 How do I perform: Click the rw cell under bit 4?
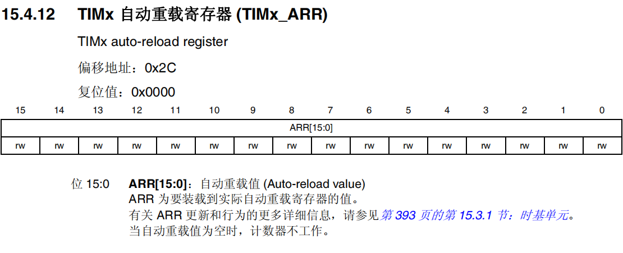pos(447,146)
